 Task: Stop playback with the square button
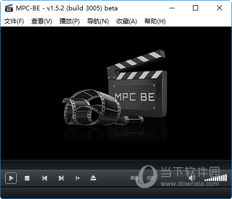[x=27, y=178]
